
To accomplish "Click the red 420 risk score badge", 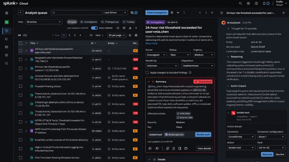I will point(136,60).
